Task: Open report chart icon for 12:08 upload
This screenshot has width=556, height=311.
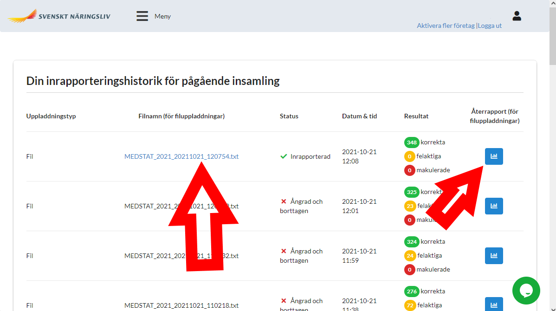Action: coord(494,156)
